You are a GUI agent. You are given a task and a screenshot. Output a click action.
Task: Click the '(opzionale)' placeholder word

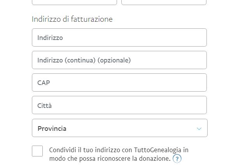tap(114, 60)
